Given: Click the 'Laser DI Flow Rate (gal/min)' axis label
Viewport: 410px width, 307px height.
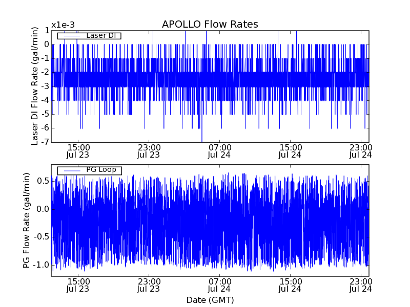Looking at the screenshot, I should click(35, 86).
